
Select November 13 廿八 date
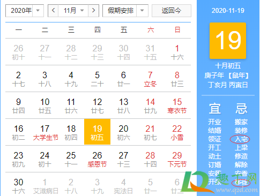(x=123, y=105)
